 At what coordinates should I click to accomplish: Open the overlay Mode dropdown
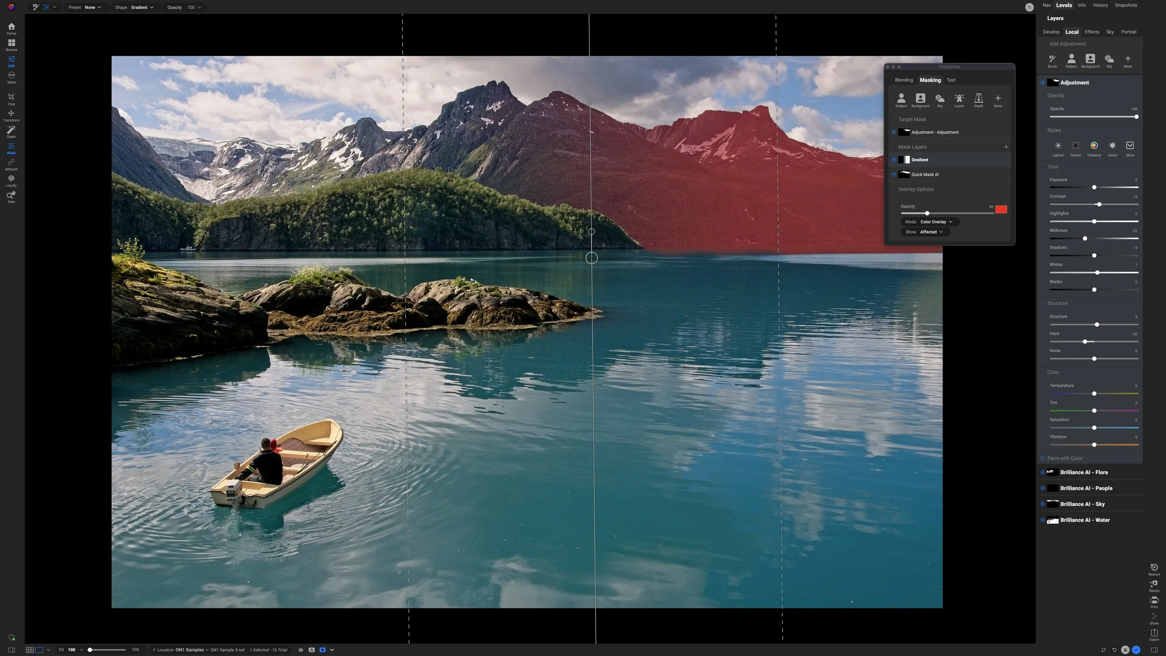(x=930, y=222)
